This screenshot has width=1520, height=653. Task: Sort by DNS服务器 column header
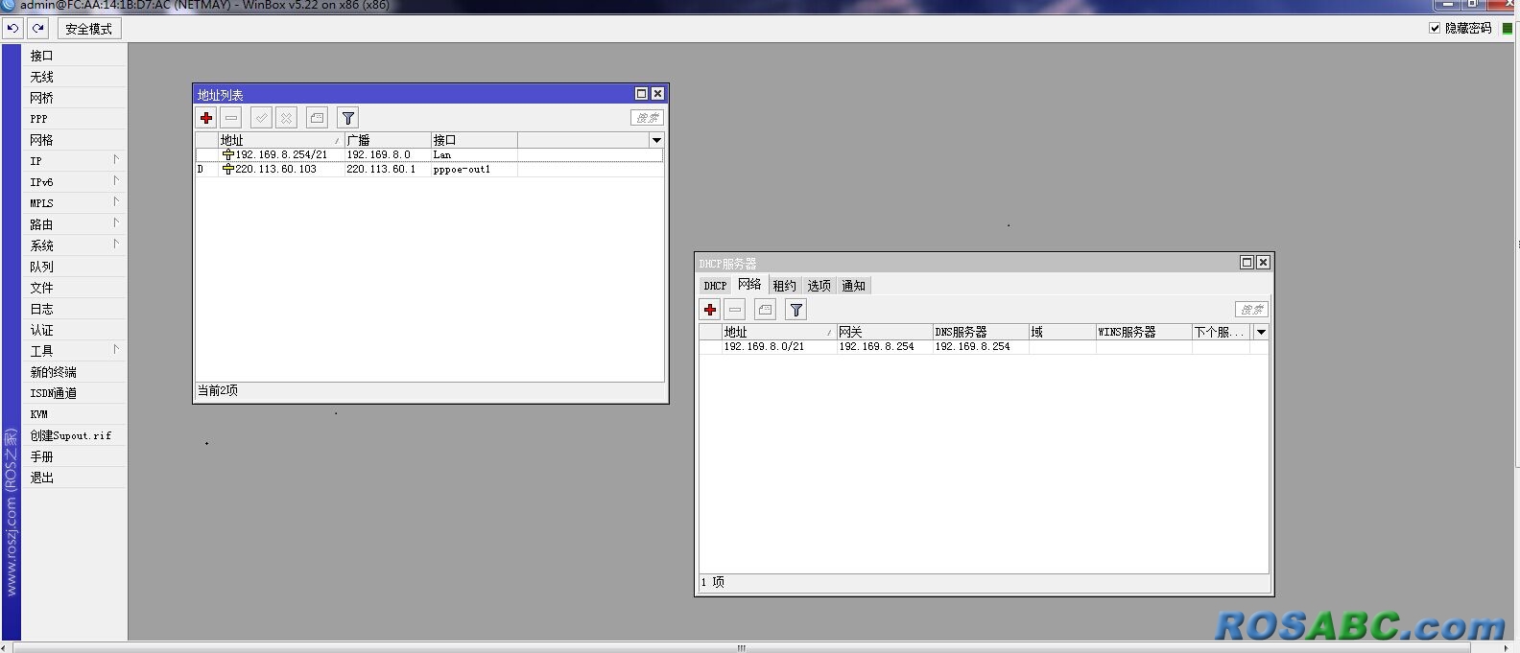click(981, 332)
